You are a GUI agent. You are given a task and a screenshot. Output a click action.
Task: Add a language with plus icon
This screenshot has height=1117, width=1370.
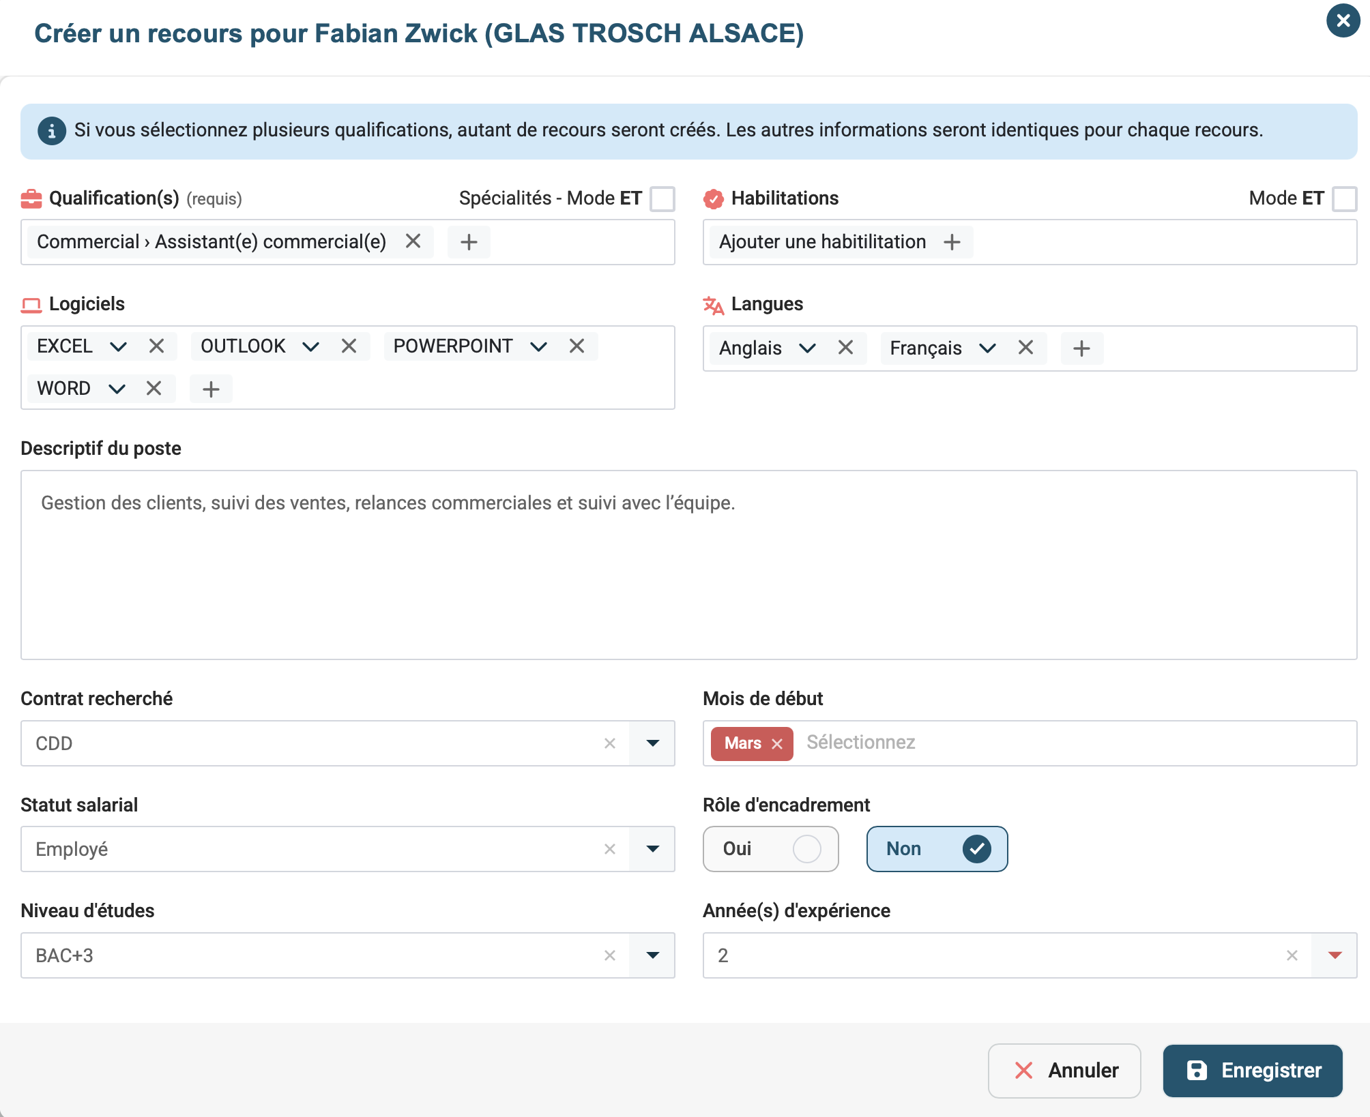(x=1081, y=348)
